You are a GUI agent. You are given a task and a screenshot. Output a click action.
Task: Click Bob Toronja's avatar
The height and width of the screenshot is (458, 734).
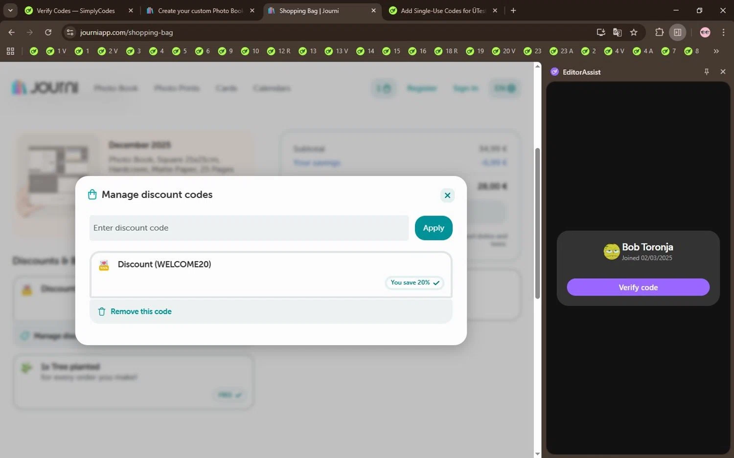(612, 251)
